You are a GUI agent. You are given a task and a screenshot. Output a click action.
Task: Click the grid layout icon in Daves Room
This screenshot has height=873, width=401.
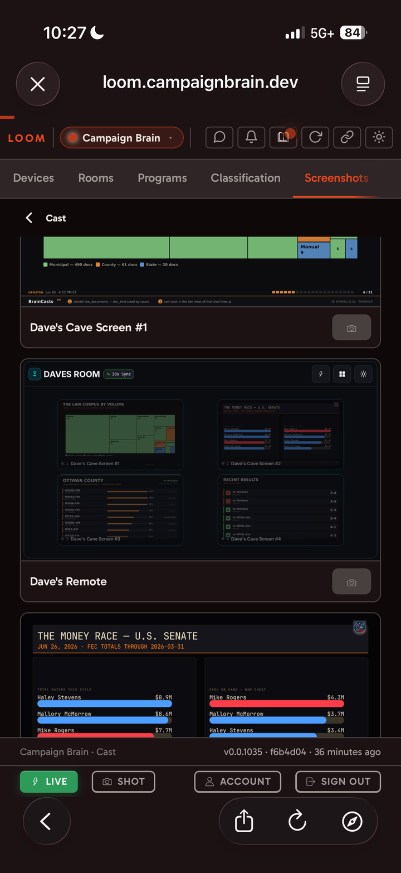point(342,374)
